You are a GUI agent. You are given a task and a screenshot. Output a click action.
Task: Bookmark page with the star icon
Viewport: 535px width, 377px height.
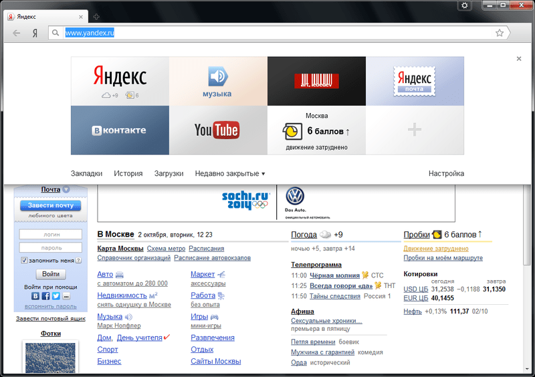click(499, 33)
